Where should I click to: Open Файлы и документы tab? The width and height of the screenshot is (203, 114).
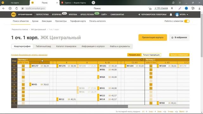(120, 46)
